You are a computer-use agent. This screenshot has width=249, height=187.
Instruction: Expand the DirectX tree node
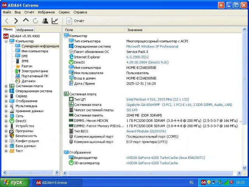[6, 121]
